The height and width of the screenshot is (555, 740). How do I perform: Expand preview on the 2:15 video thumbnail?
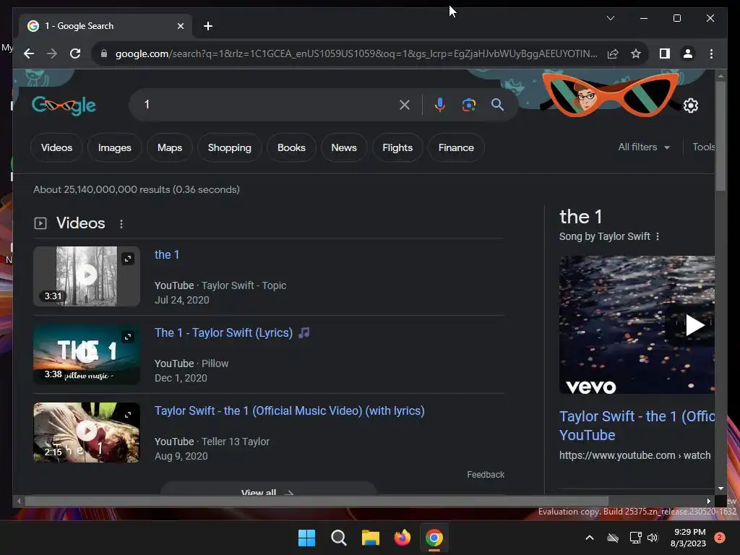point(128,414)
